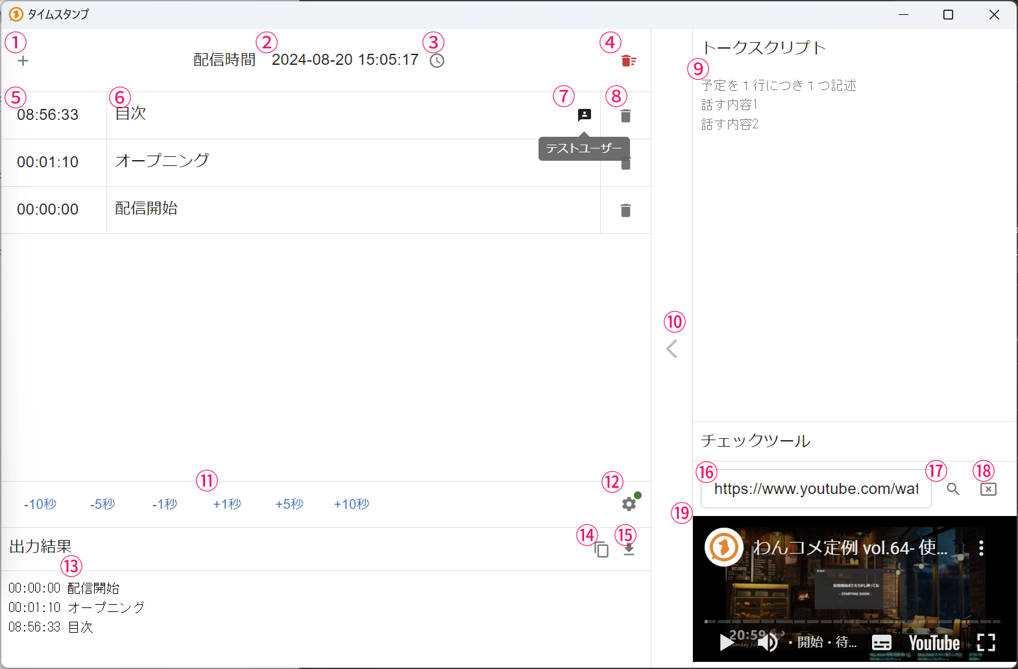Toggle subtitles on the YouTube player
Image resolution: width=1018 pixels, height=669 pixels.
(x=881, y=642)
